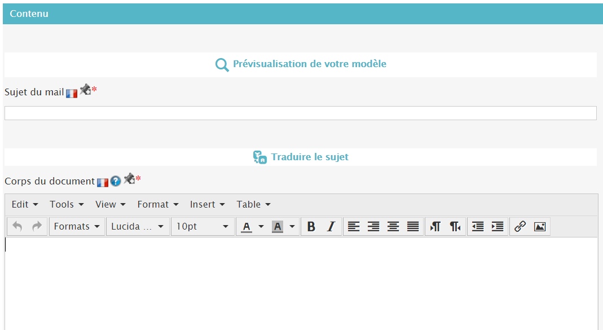Open the Lucida font family dropdown
603x330 pixels.
pos(138,227)
